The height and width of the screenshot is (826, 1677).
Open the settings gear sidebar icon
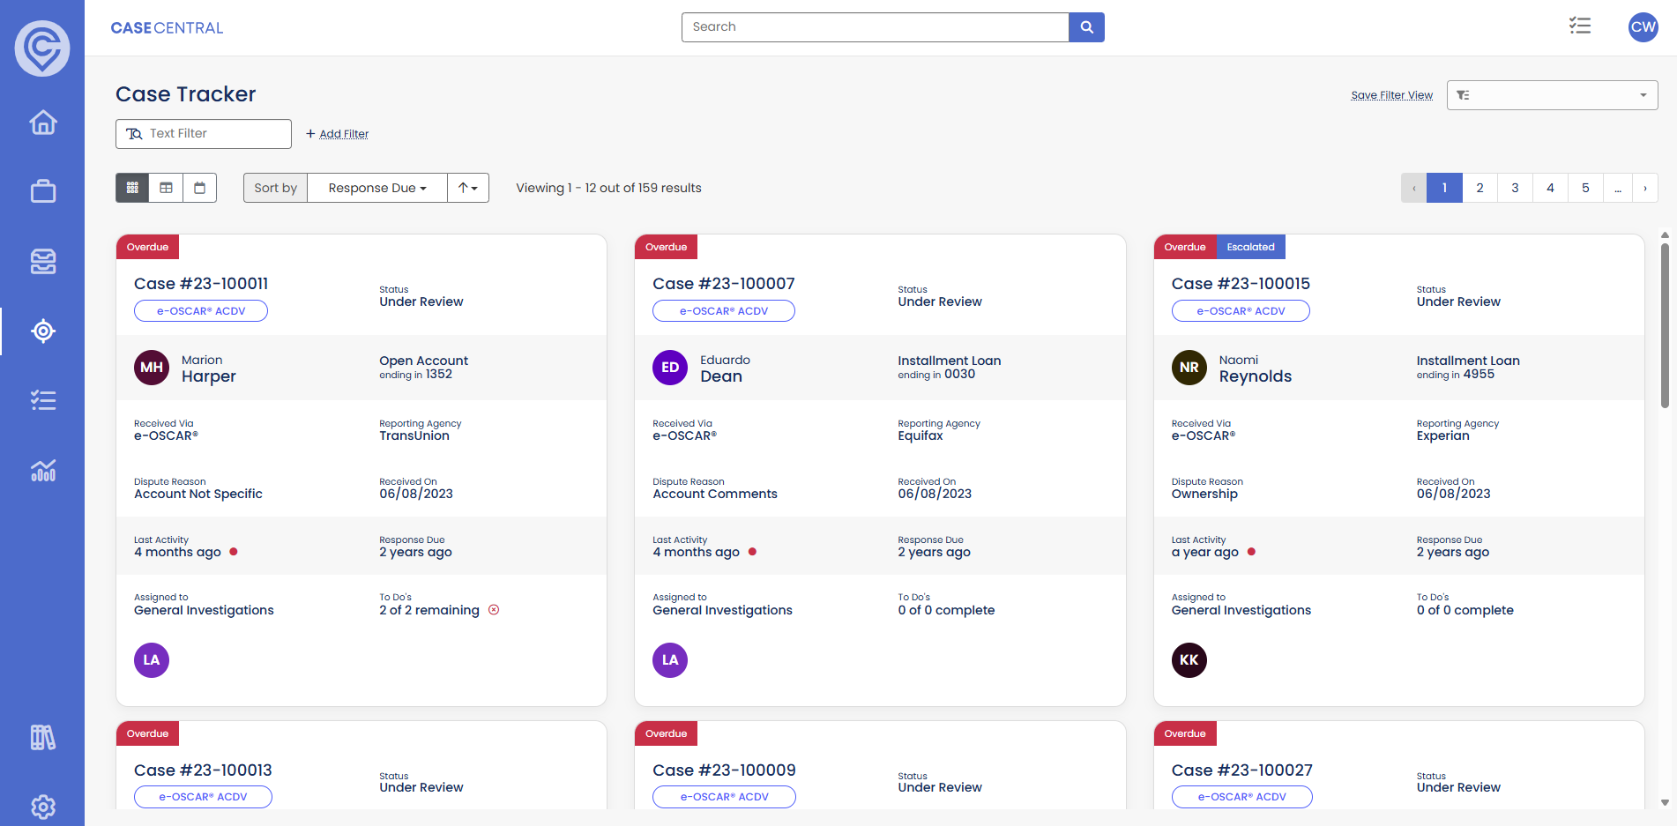(42, 806)
